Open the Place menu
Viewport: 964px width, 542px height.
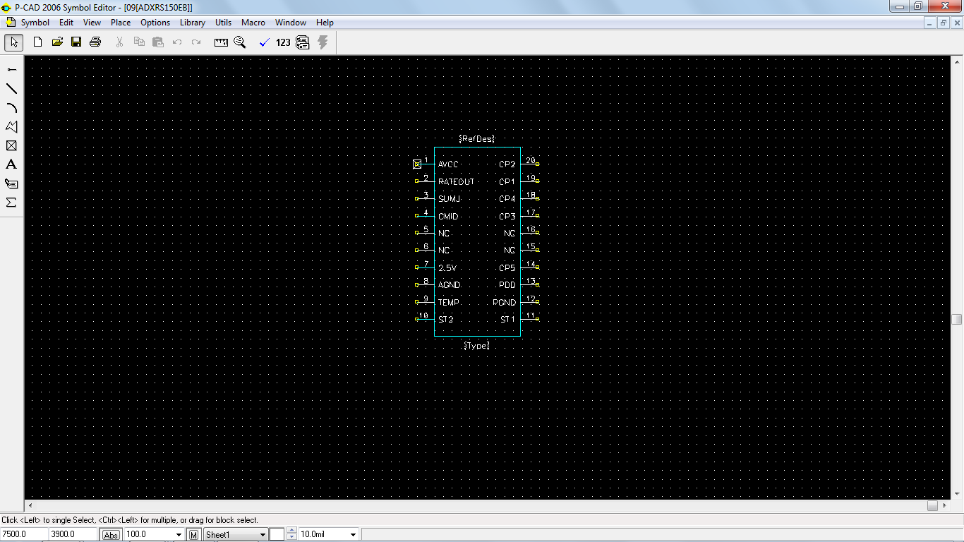pyautogui.click(x=121, y=23)
